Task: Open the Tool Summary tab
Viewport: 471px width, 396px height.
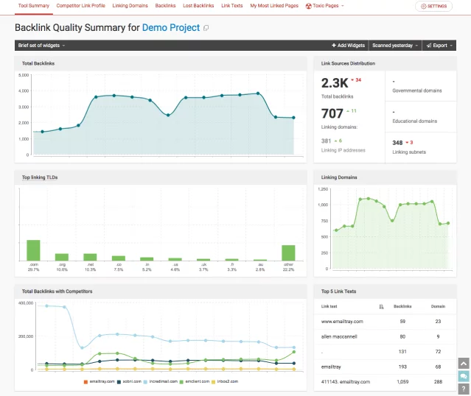Action: [34, 6]
